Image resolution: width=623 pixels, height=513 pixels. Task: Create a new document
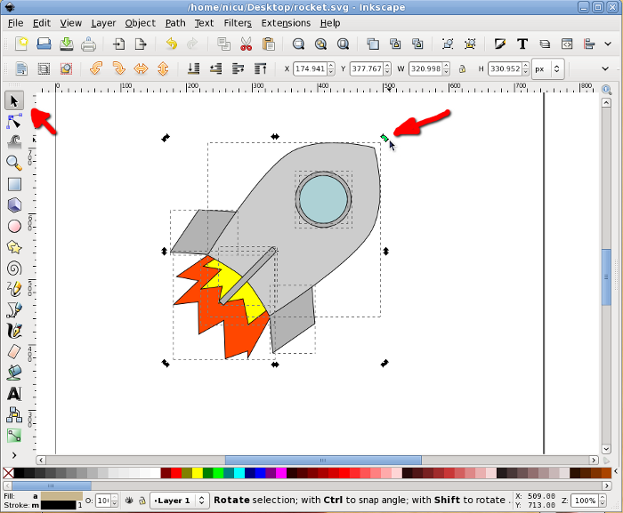[21, 44]
